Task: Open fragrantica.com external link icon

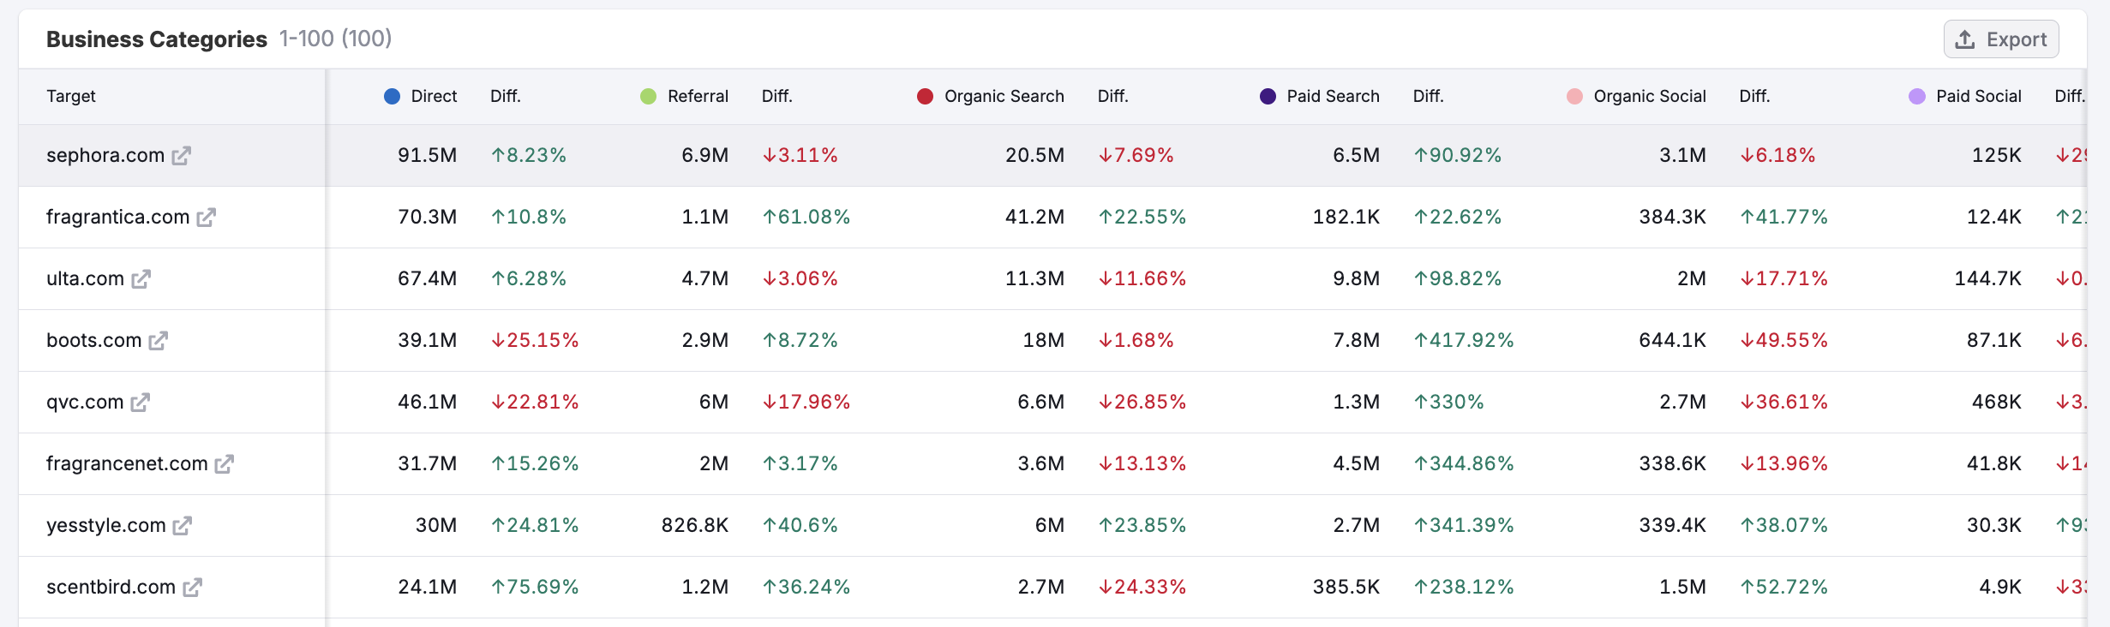Action: click(206, 218)
